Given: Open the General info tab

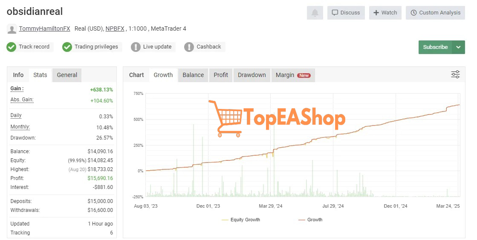Looking at the screenshot, I should pyautogui.click(x=67, y=75).
